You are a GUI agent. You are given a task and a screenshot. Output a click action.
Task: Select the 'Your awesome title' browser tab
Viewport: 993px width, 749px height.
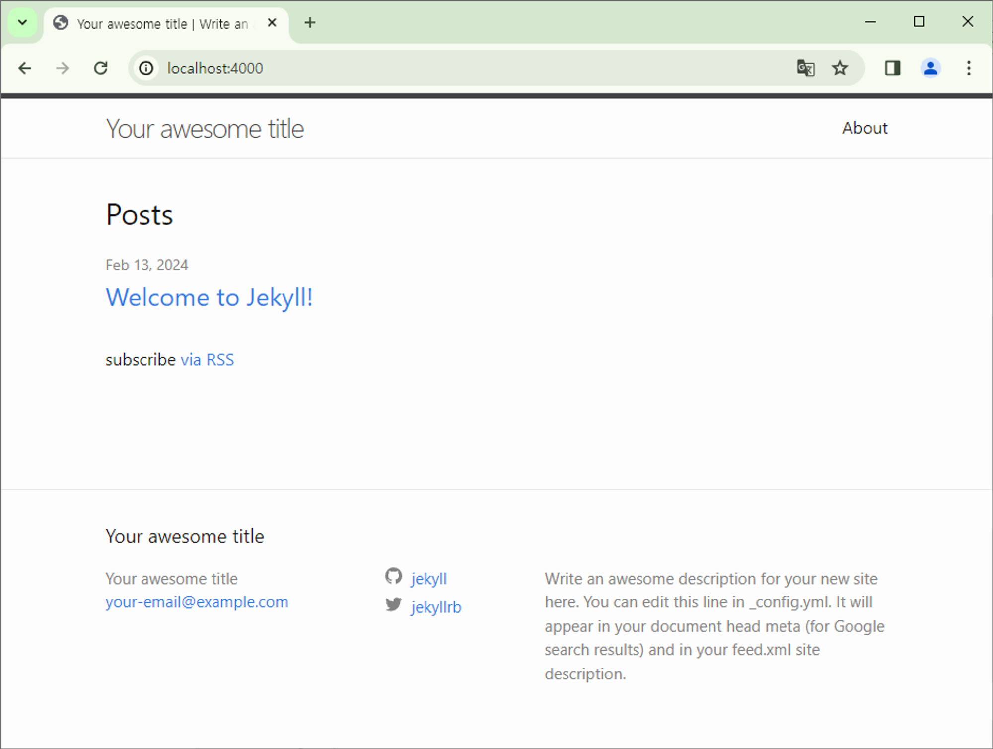tap(166, 24)
